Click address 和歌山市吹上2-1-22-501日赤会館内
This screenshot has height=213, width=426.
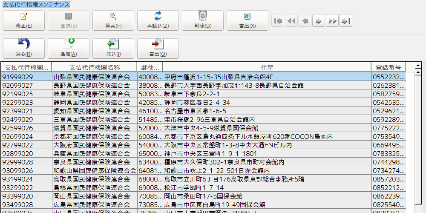[267, 171]
